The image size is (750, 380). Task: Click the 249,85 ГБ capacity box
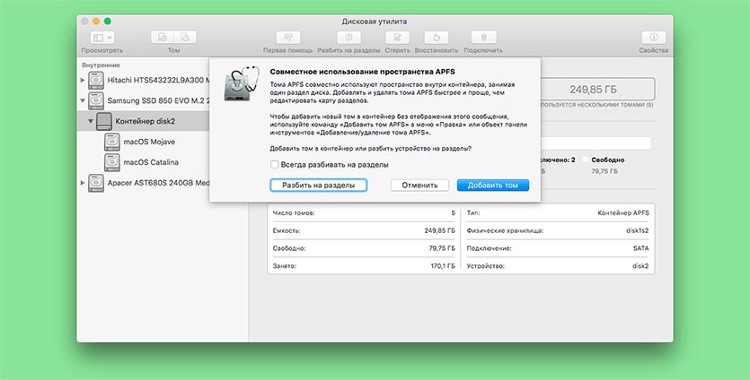[597, 90]
